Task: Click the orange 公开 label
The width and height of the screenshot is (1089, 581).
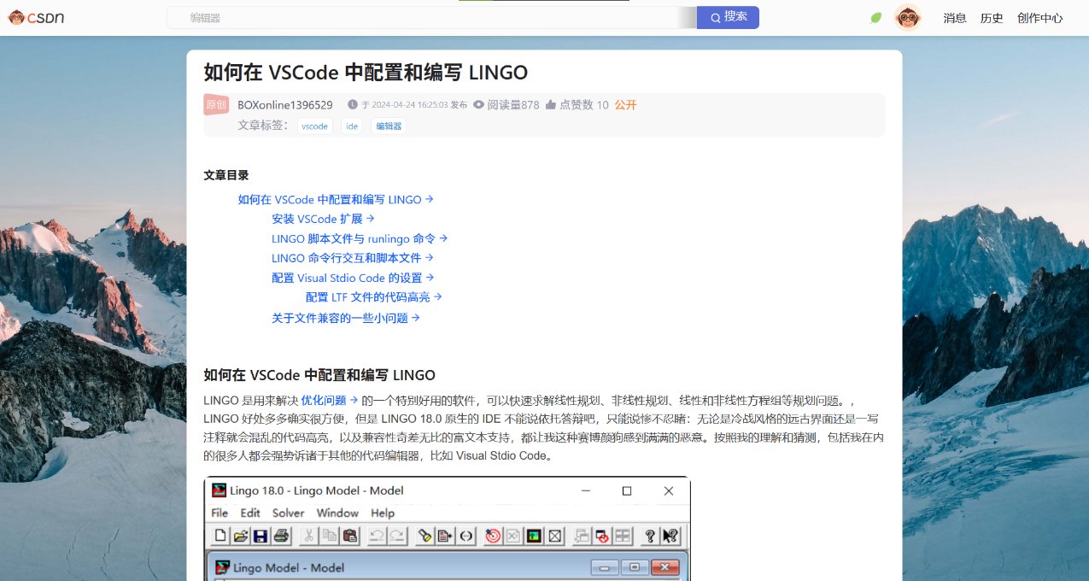Action: (626, 105)
